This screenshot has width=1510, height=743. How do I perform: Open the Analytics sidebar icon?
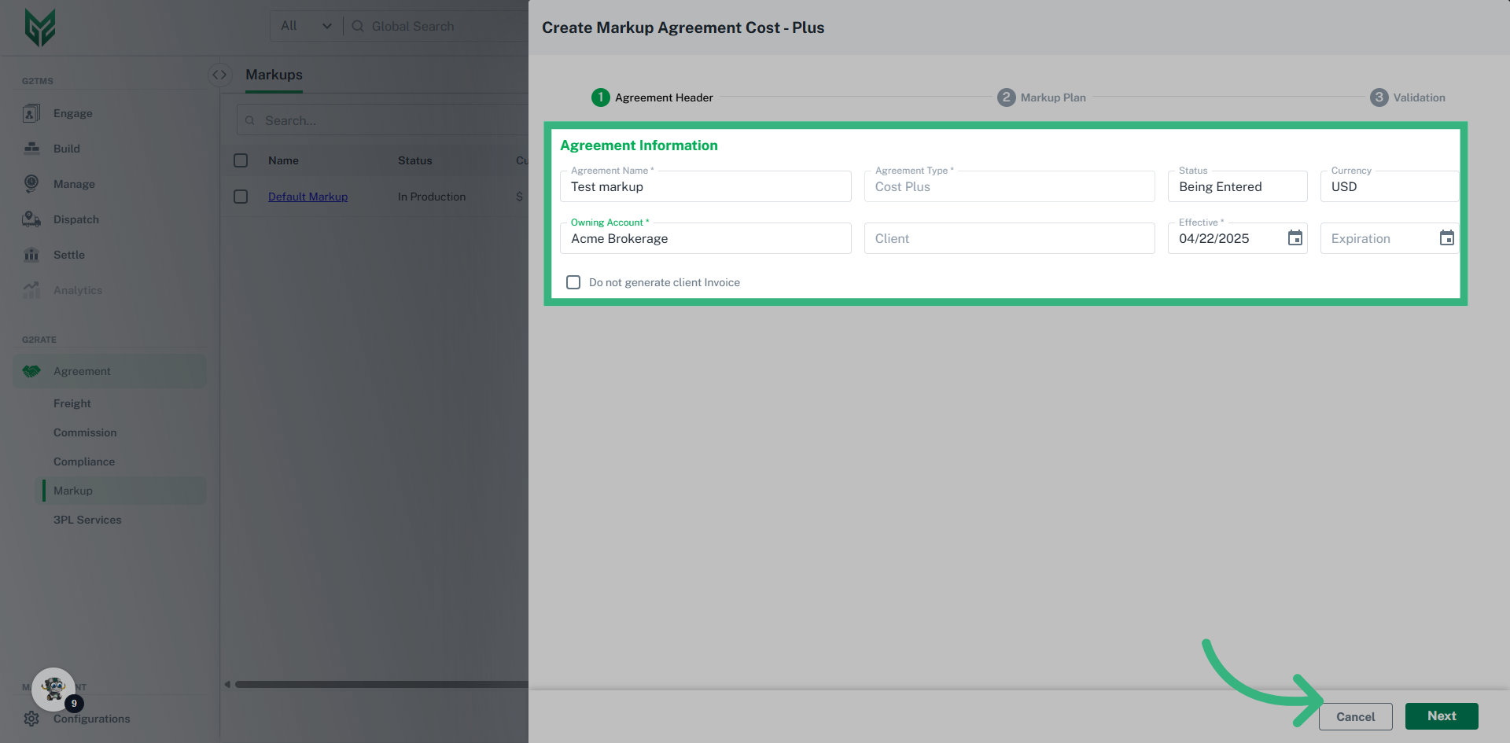pos(31,289)
